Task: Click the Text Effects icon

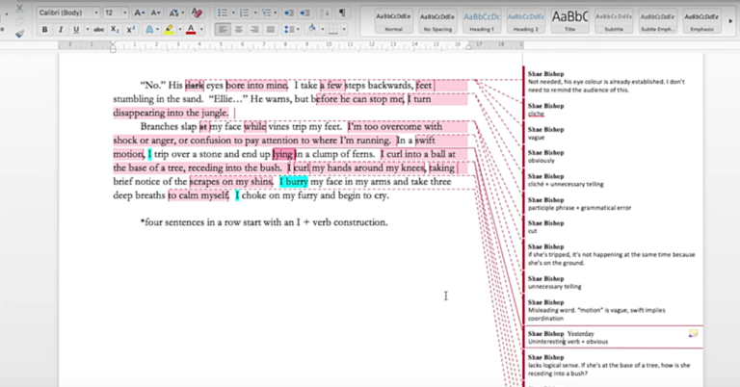Action: tap(149, 30)
